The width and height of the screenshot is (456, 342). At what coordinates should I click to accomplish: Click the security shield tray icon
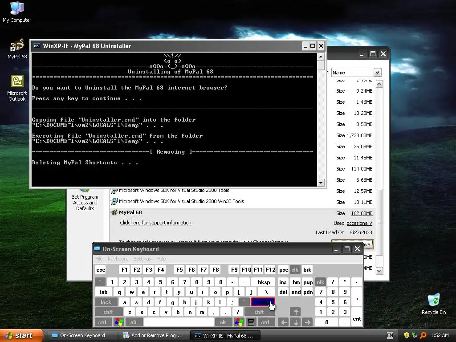click(x=407, y=335)
